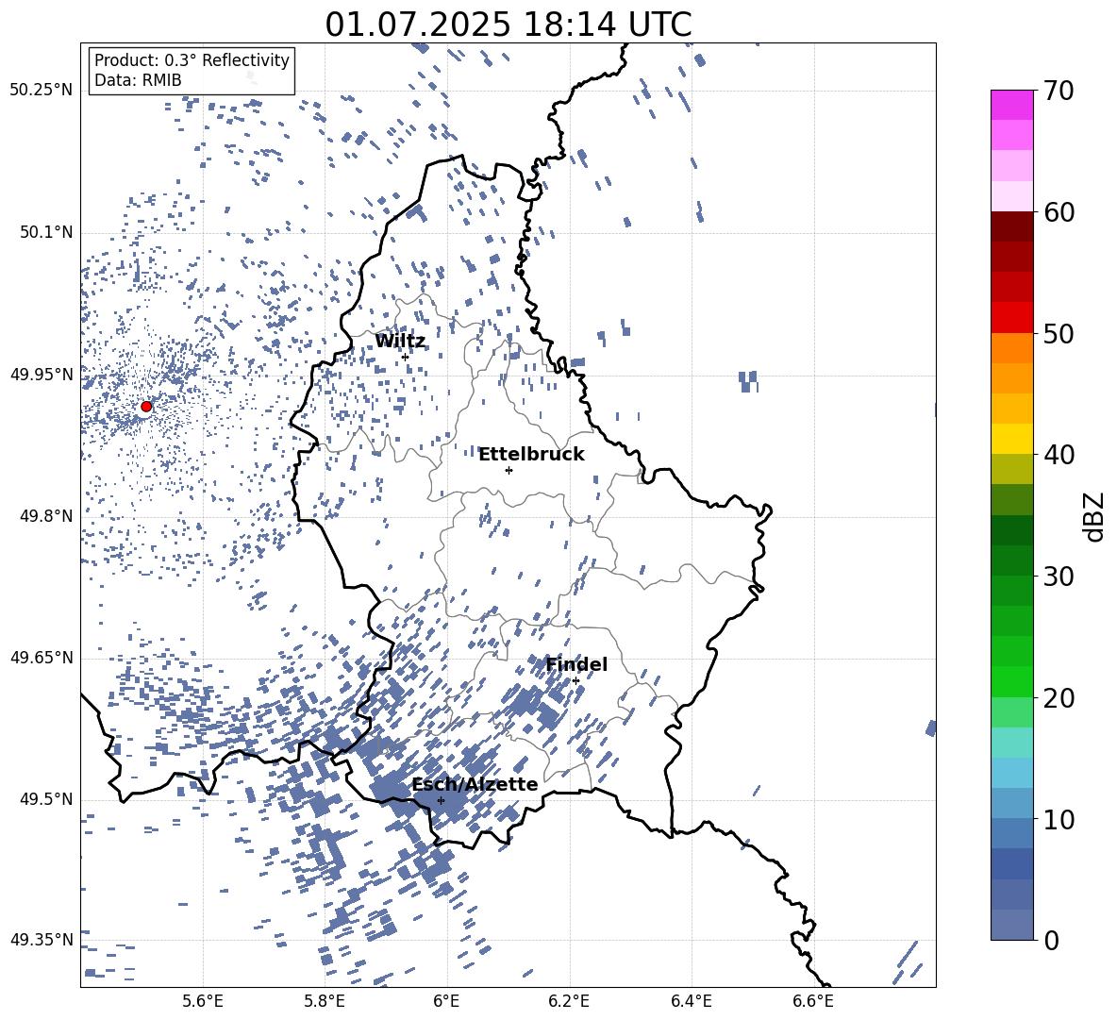The width and height of the screenshot is (1117, 1020).
Task: Click the 49.35°N latitude label
Action: 42,941
